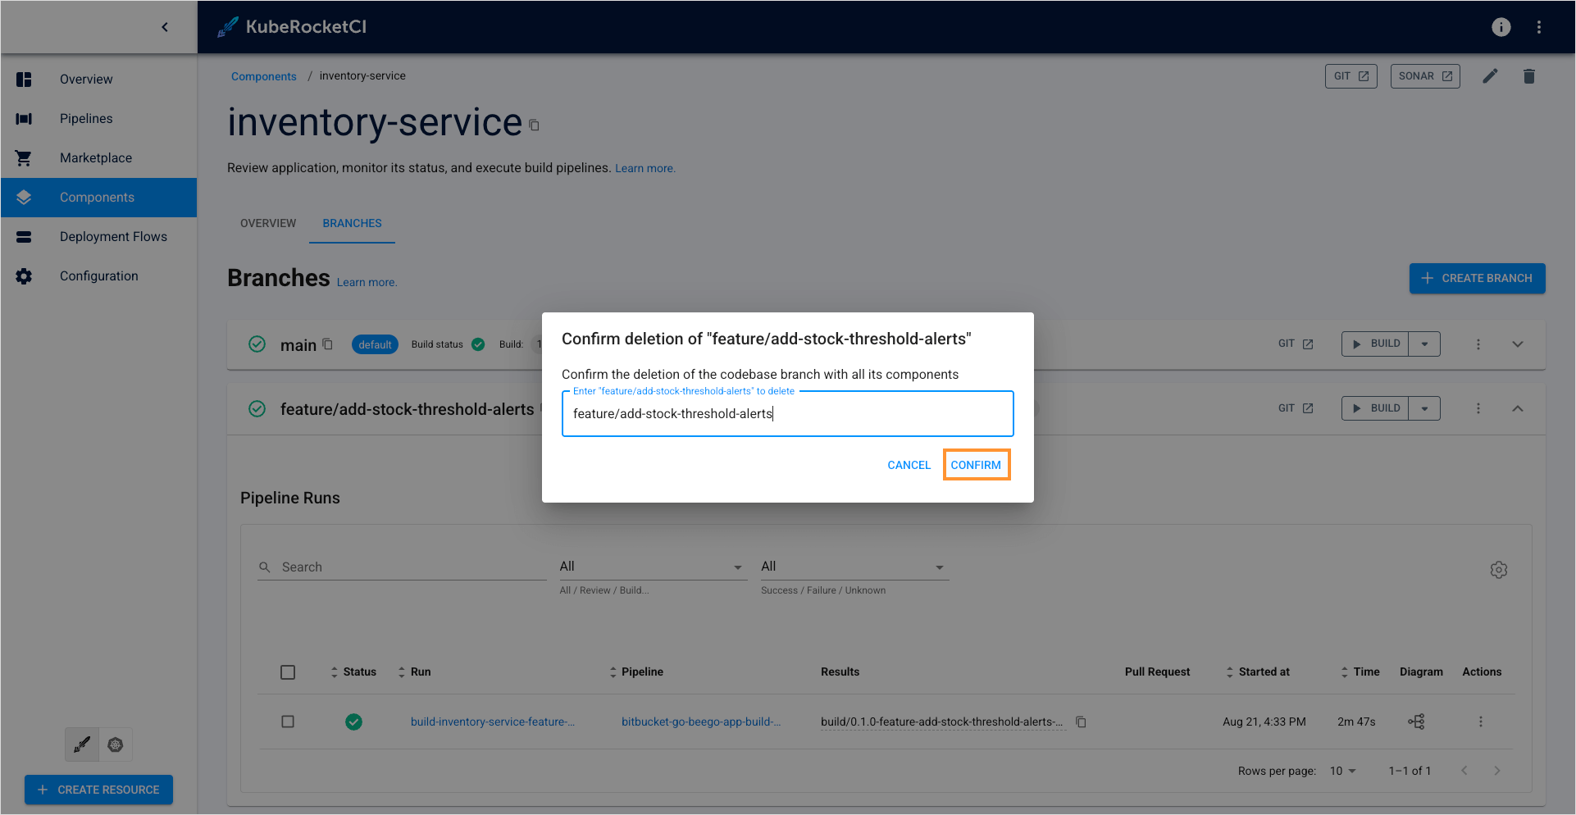Open rows per page dropdown
The width and height of the screenshot is (1576, 815).
pyautogui.click(x=1342, y=771)
